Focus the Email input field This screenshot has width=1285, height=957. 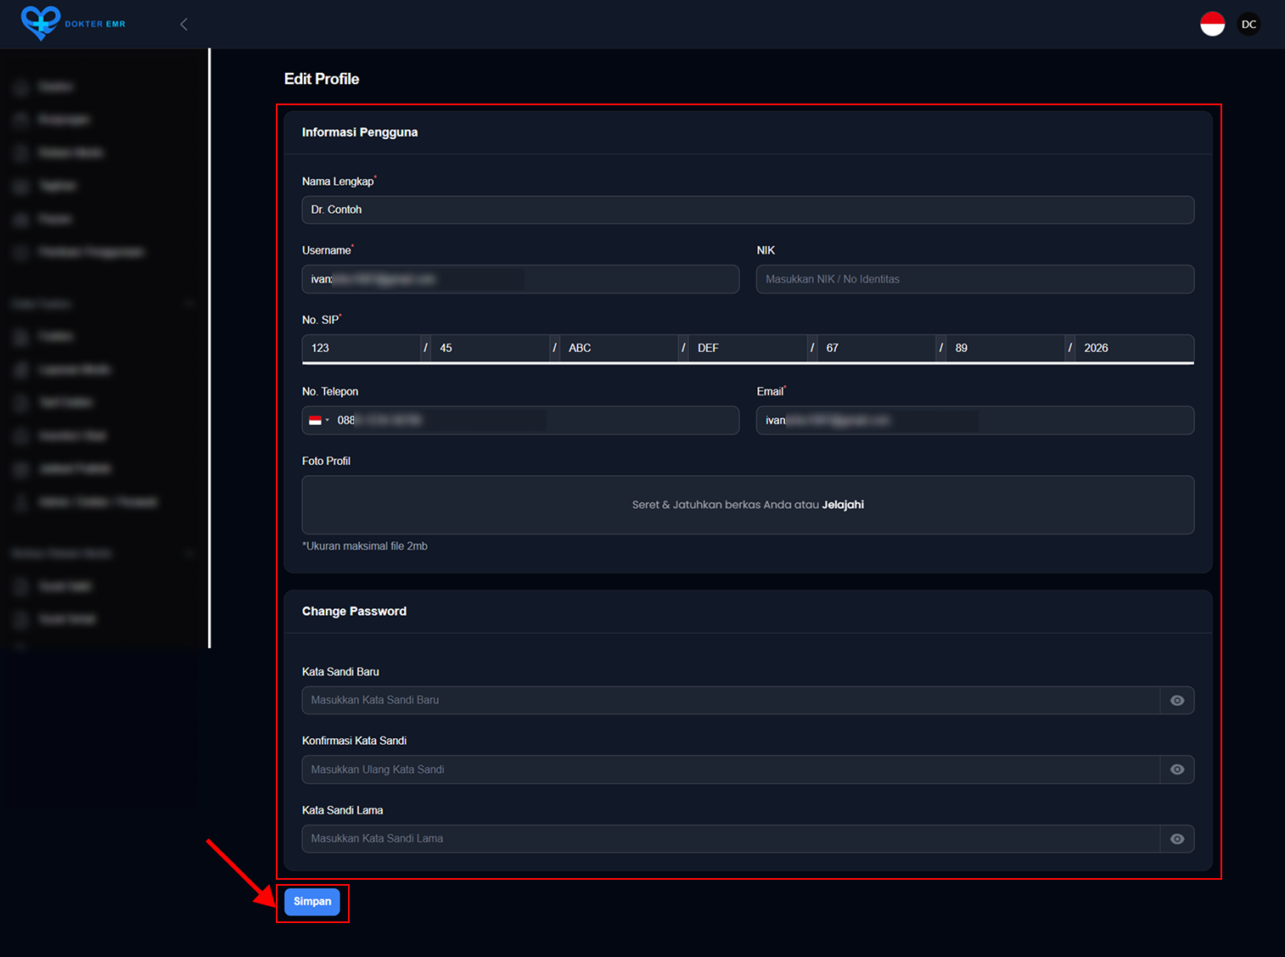(975, 420)
